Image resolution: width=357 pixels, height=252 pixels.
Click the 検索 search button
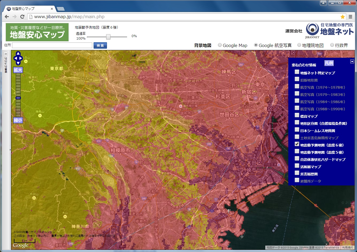100,45
